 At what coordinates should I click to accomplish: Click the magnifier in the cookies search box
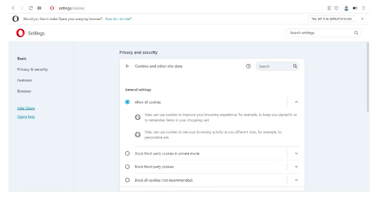pos(295,66)
